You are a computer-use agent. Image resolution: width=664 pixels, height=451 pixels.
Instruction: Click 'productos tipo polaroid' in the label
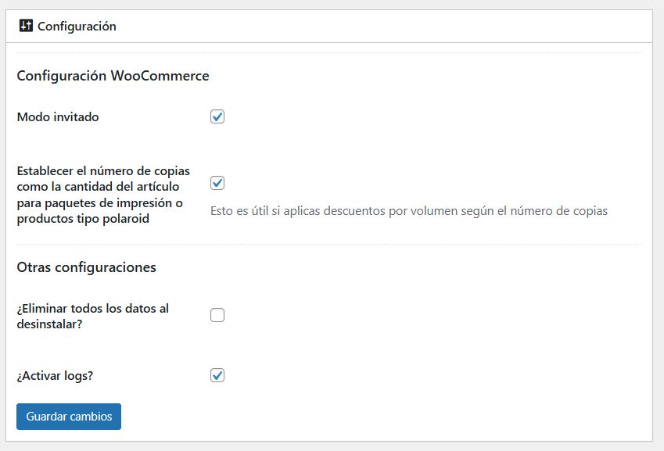[82, 218]
